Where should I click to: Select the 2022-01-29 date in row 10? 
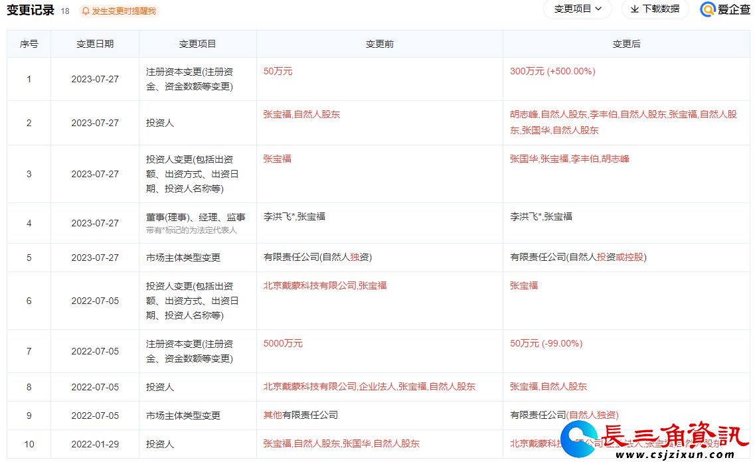point(95,444)
